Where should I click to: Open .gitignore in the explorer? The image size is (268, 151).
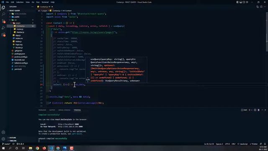(18, 51)
